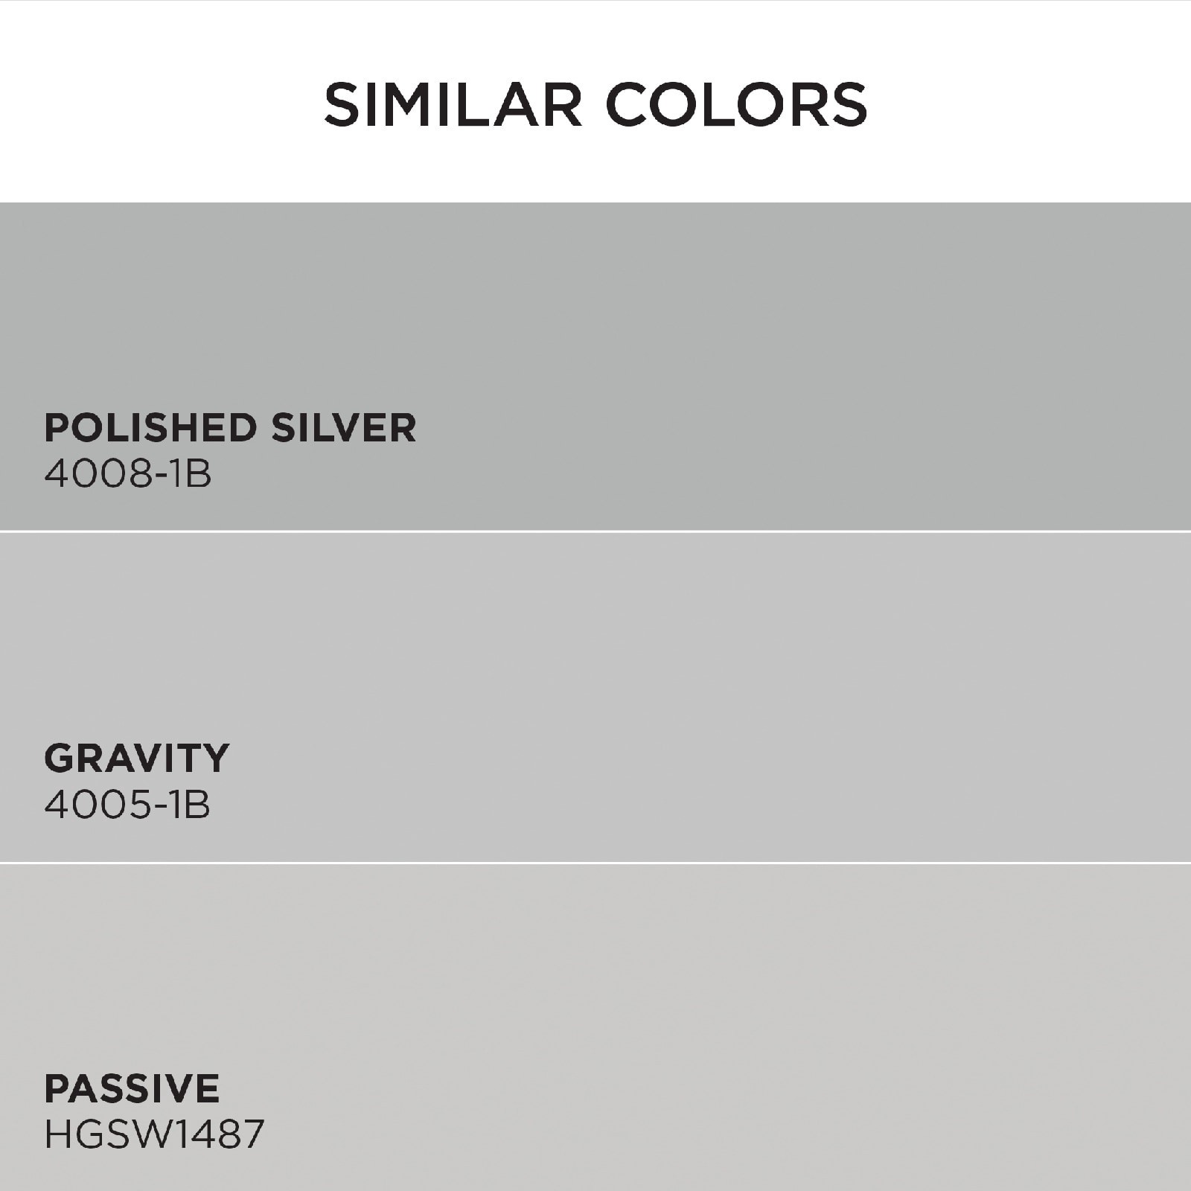
Task: Click the "POLISHED SILVER" name label
Action: [230, 428]
